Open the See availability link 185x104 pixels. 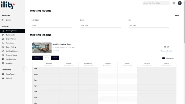[167, 51]
